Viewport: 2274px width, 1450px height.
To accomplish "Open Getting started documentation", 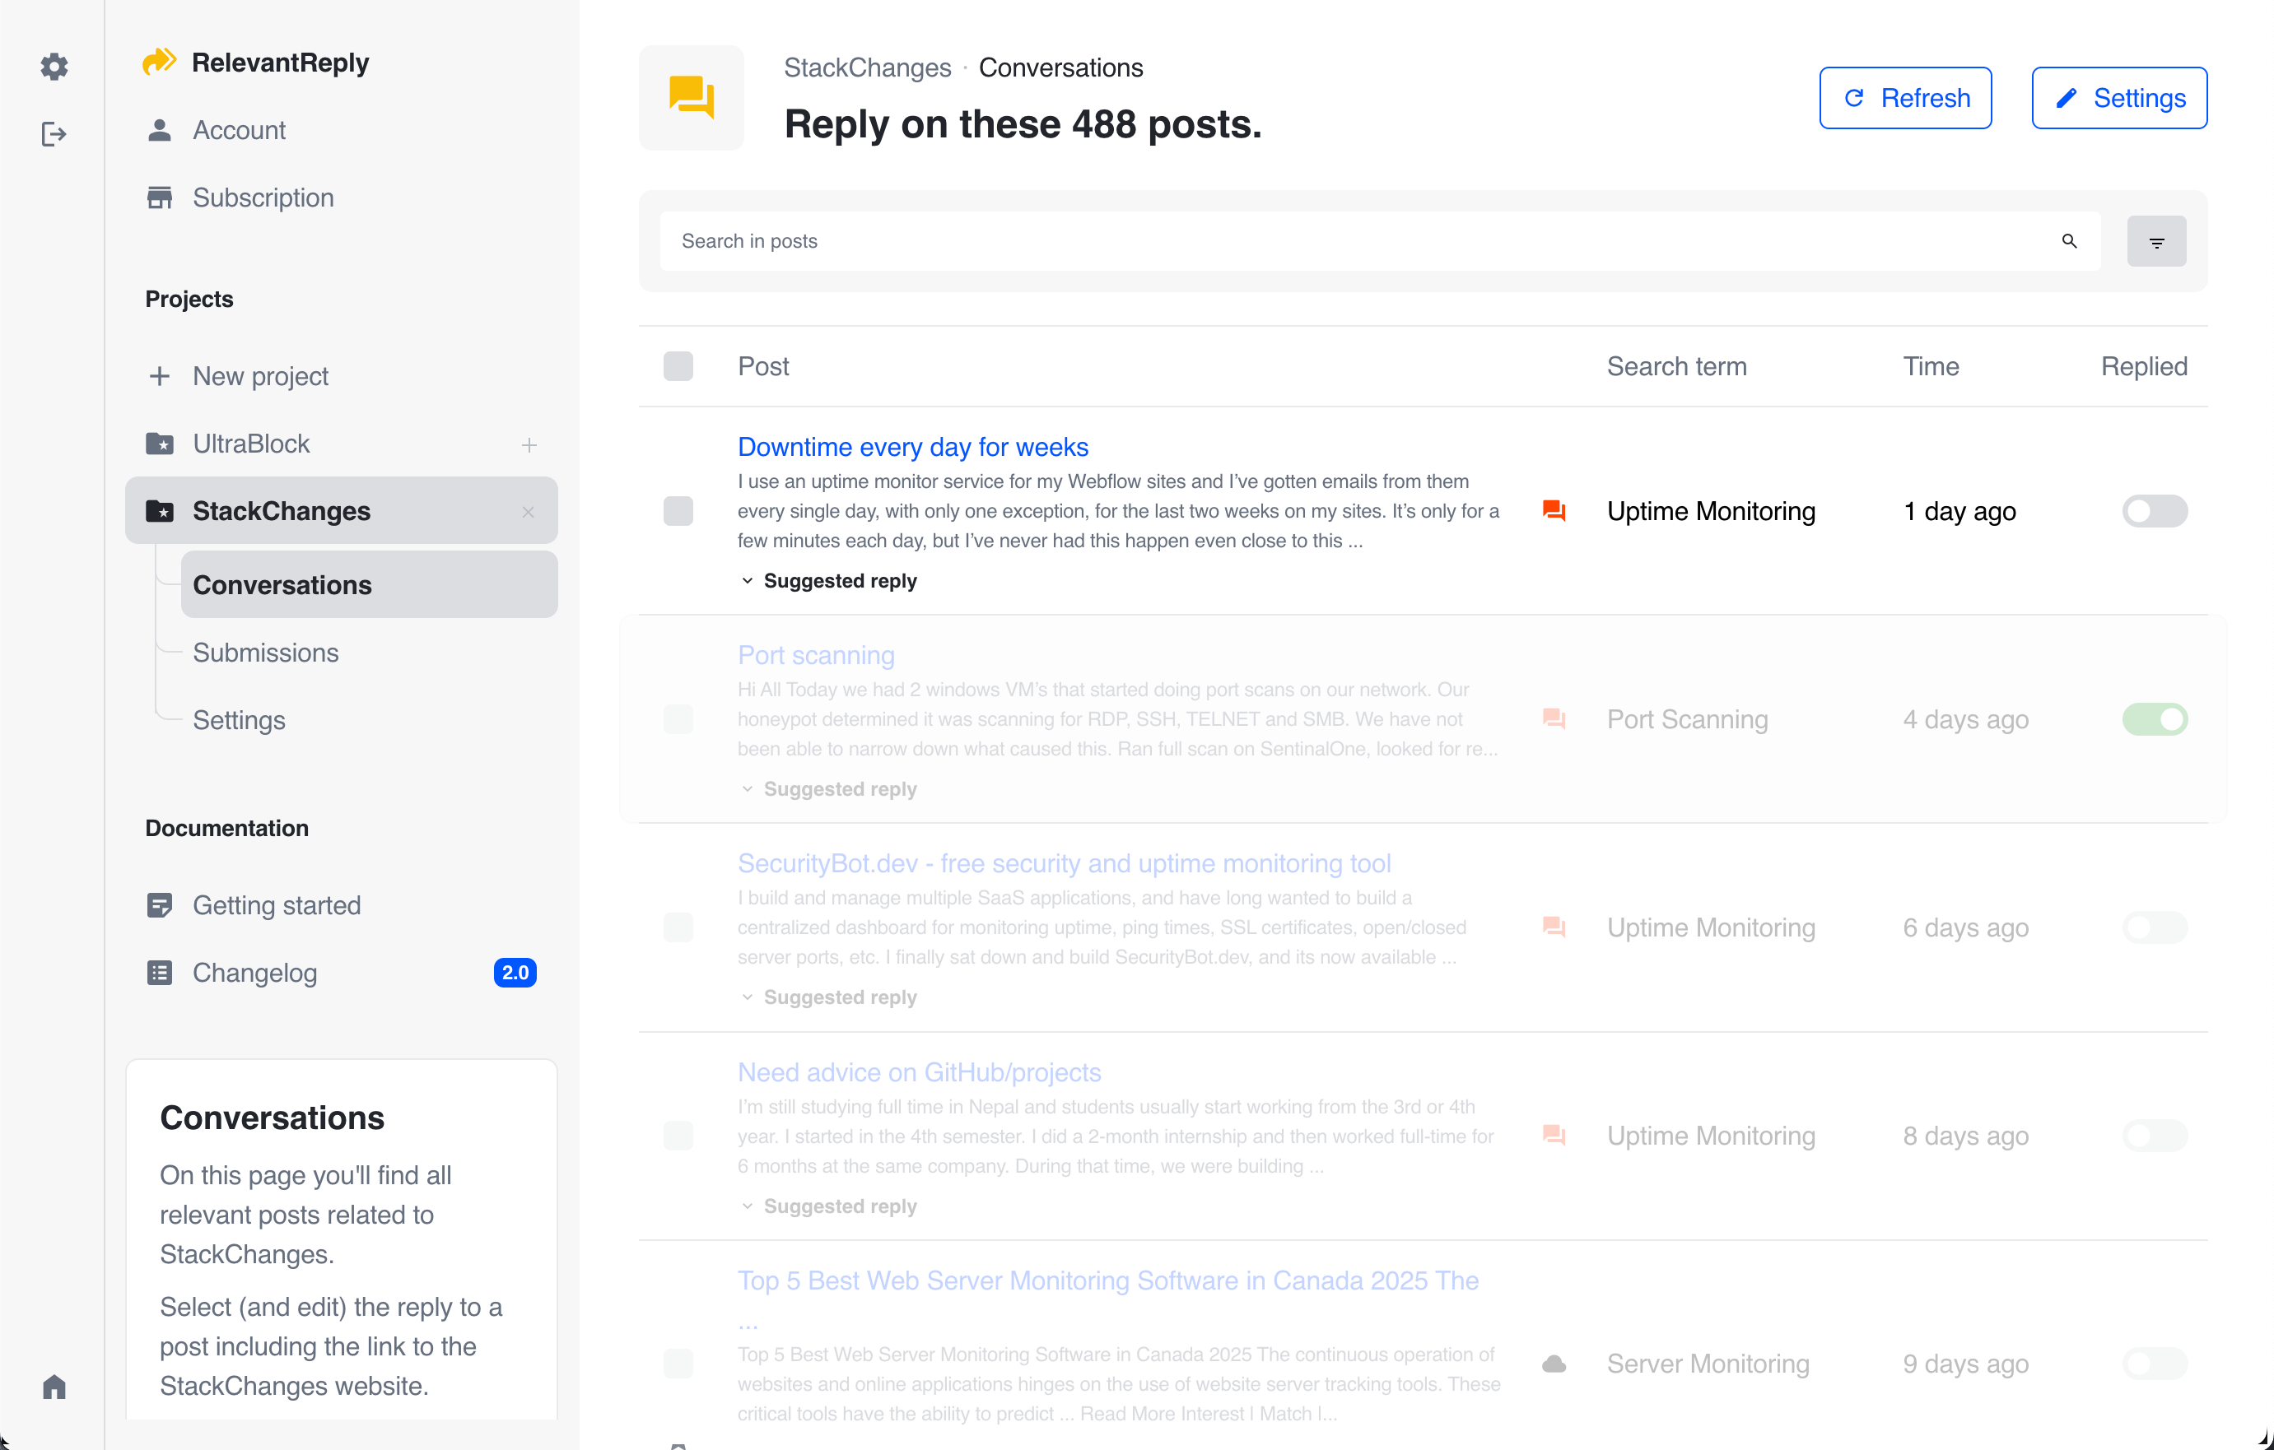I will coord(341,905).
